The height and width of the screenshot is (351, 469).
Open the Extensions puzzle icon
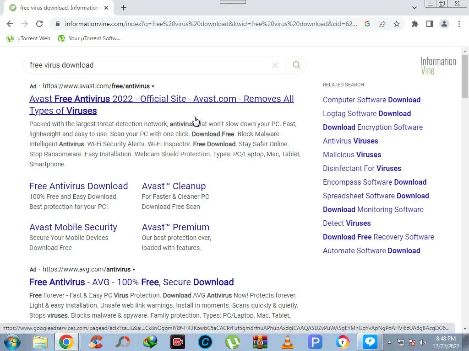coord(415,24)
